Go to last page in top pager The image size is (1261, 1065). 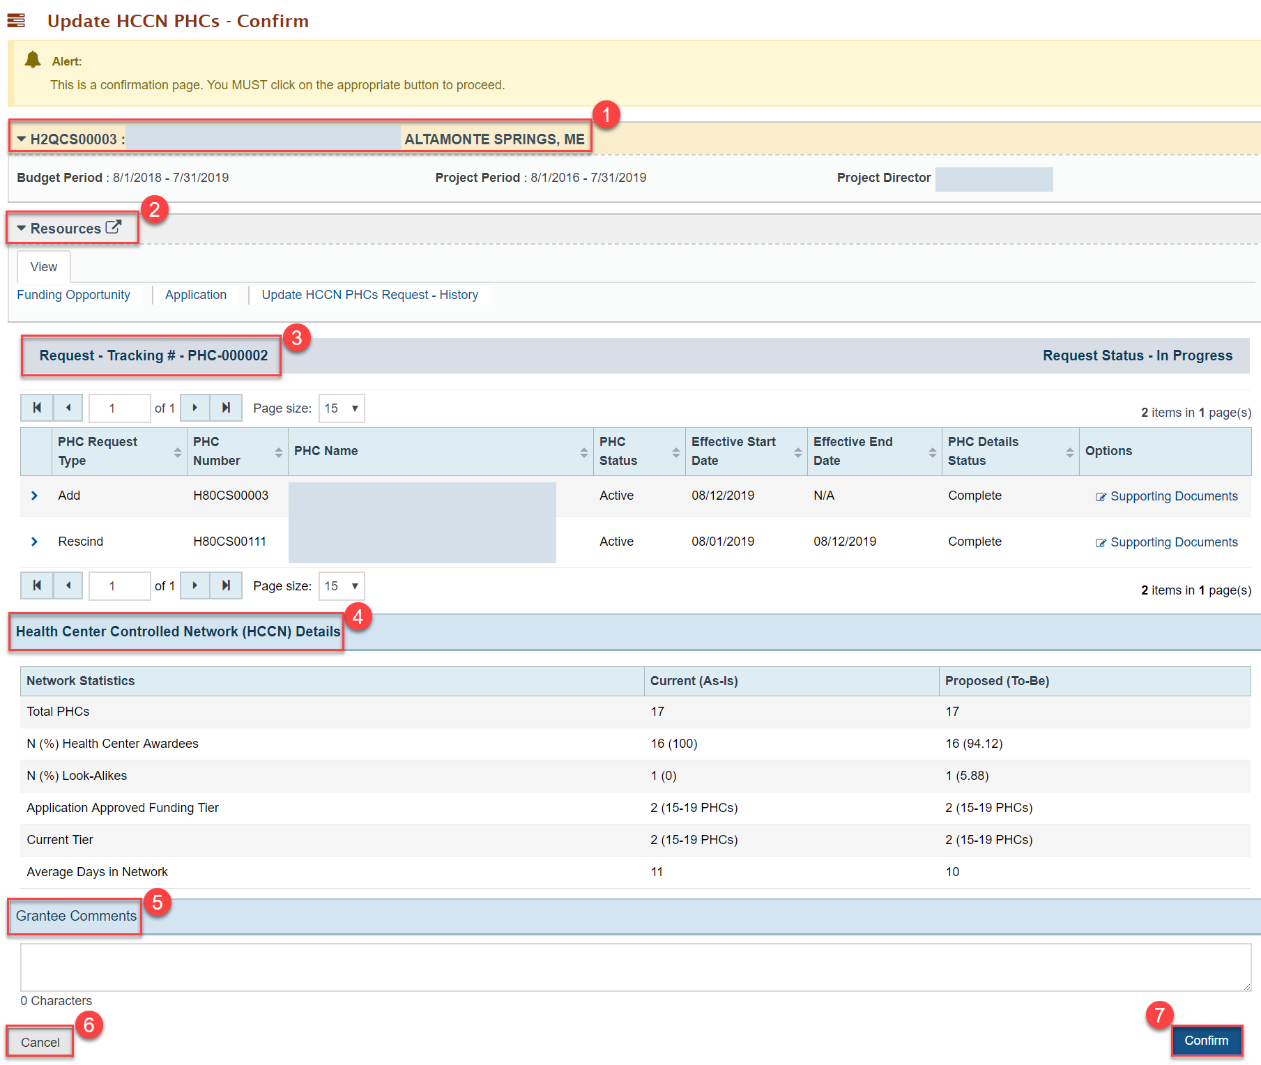coord(226,408)
